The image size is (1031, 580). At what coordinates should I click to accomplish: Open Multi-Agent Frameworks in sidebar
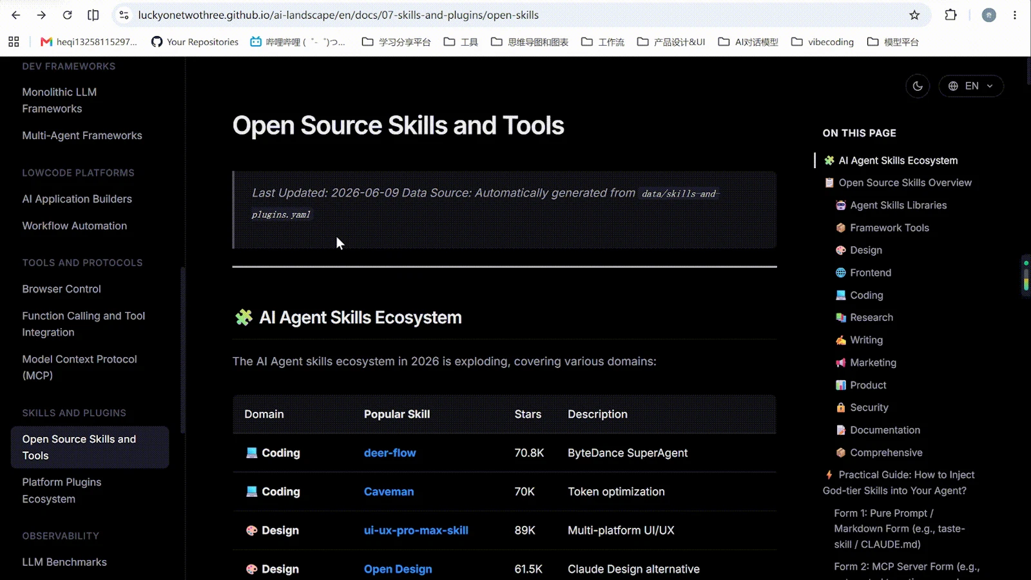pos(82,135)
